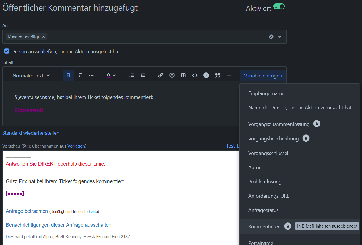Disable the Aktiviert toggle
This screenshot has height=245, width=362.
point(279,7)
